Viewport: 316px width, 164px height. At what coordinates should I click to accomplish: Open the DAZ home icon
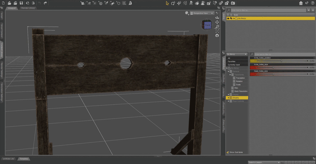(301, 3)
